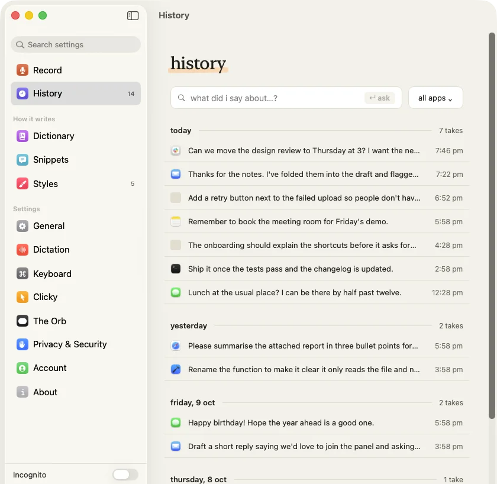Go to the Dictionary page
The width and height of the screenshot is (497, 484).
[x=76, y=136]
